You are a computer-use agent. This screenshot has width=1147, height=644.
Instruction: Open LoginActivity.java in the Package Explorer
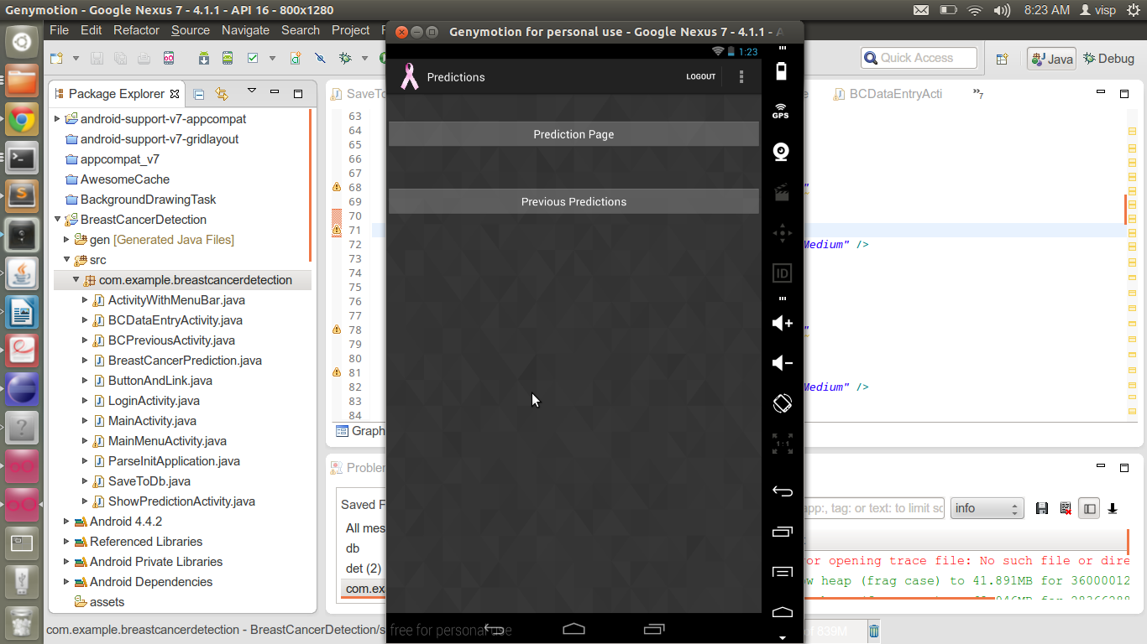[154, 401]
